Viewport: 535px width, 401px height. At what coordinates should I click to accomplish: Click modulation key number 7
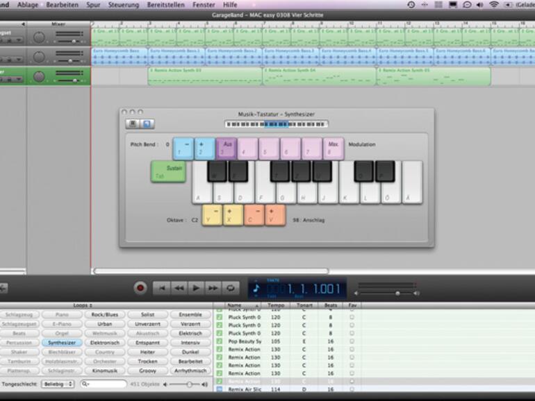pyautogui.click(x=312, y=148)
